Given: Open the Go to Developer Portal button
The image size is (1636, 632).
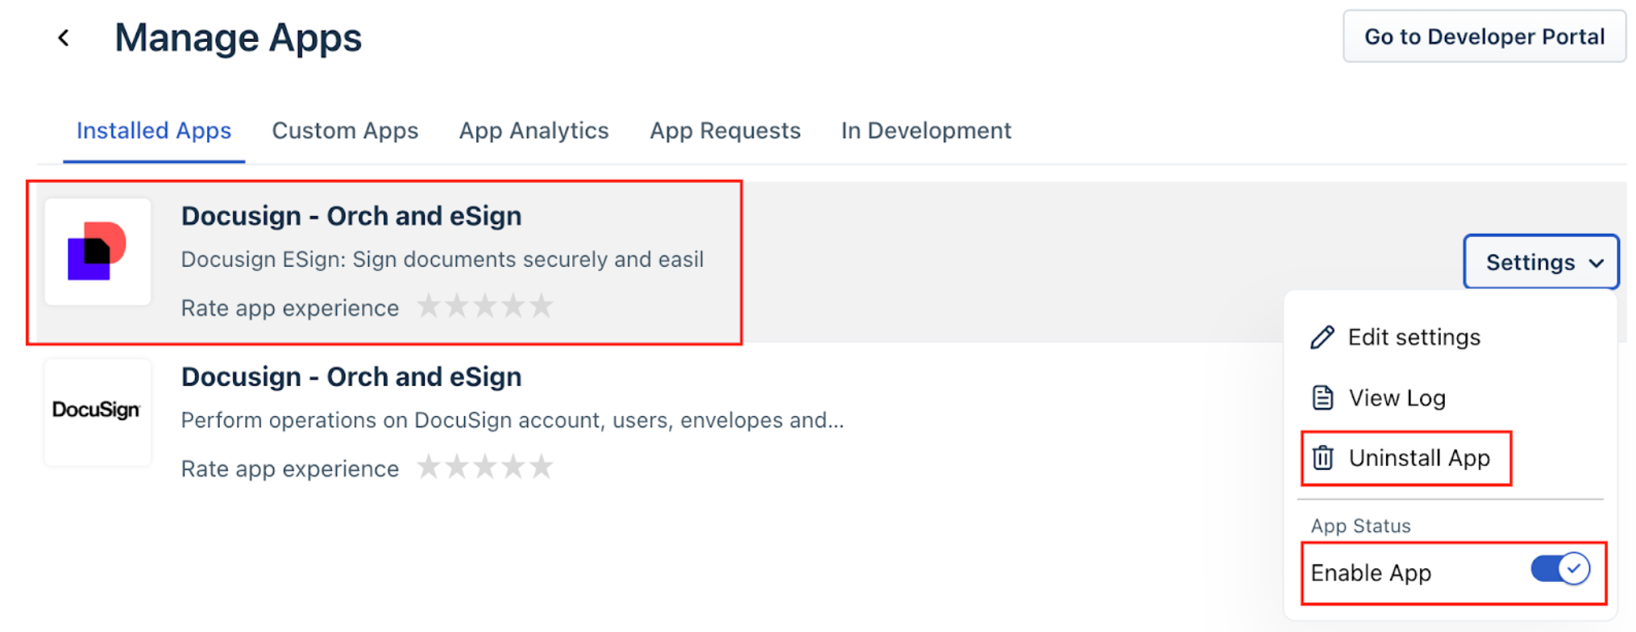Looking at the screenshot, I should point(1484,36).
